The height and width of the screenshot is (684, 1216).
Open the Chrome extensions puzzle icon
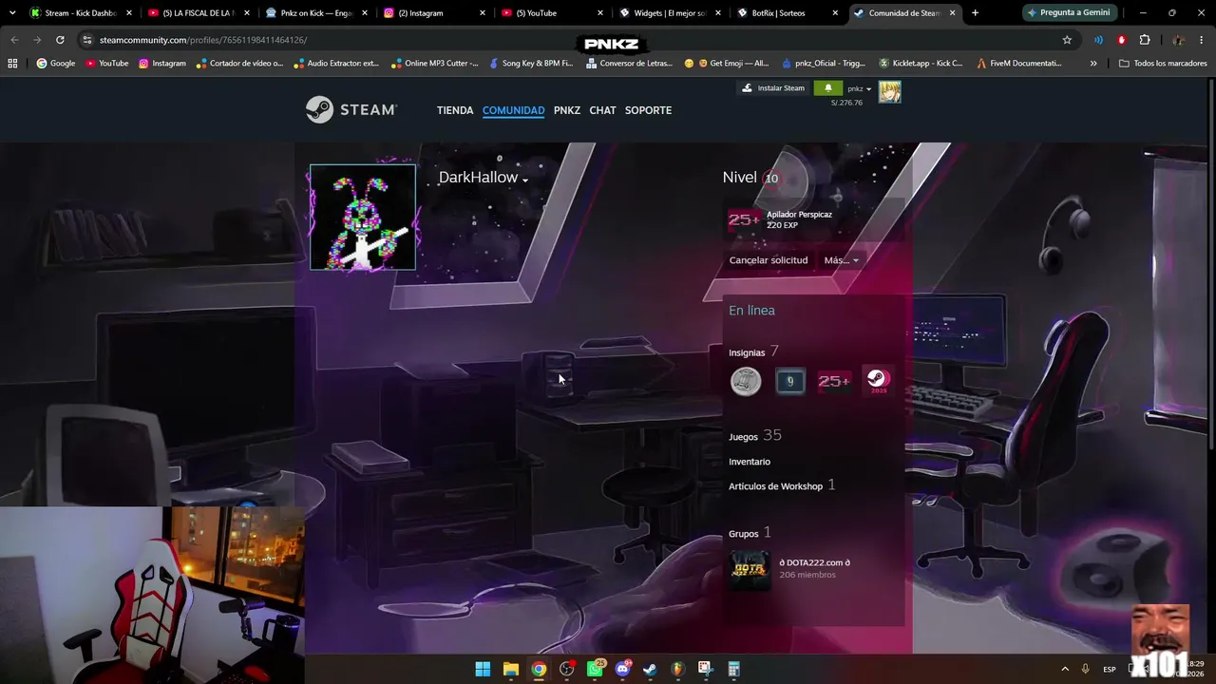tap(1145, 40)
